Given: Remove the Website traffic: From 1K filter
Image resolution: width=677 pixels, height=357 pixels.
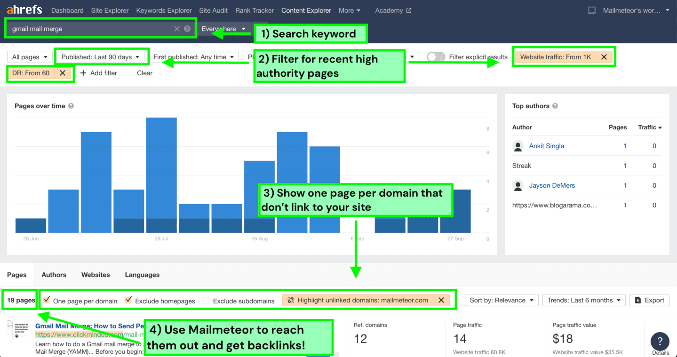Looking at the screenshot, I should click(x=604, y=57).
